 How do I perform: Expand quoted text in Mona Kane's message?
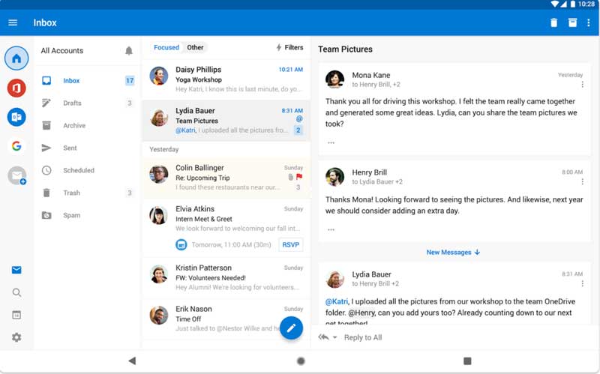pos(331,142)
